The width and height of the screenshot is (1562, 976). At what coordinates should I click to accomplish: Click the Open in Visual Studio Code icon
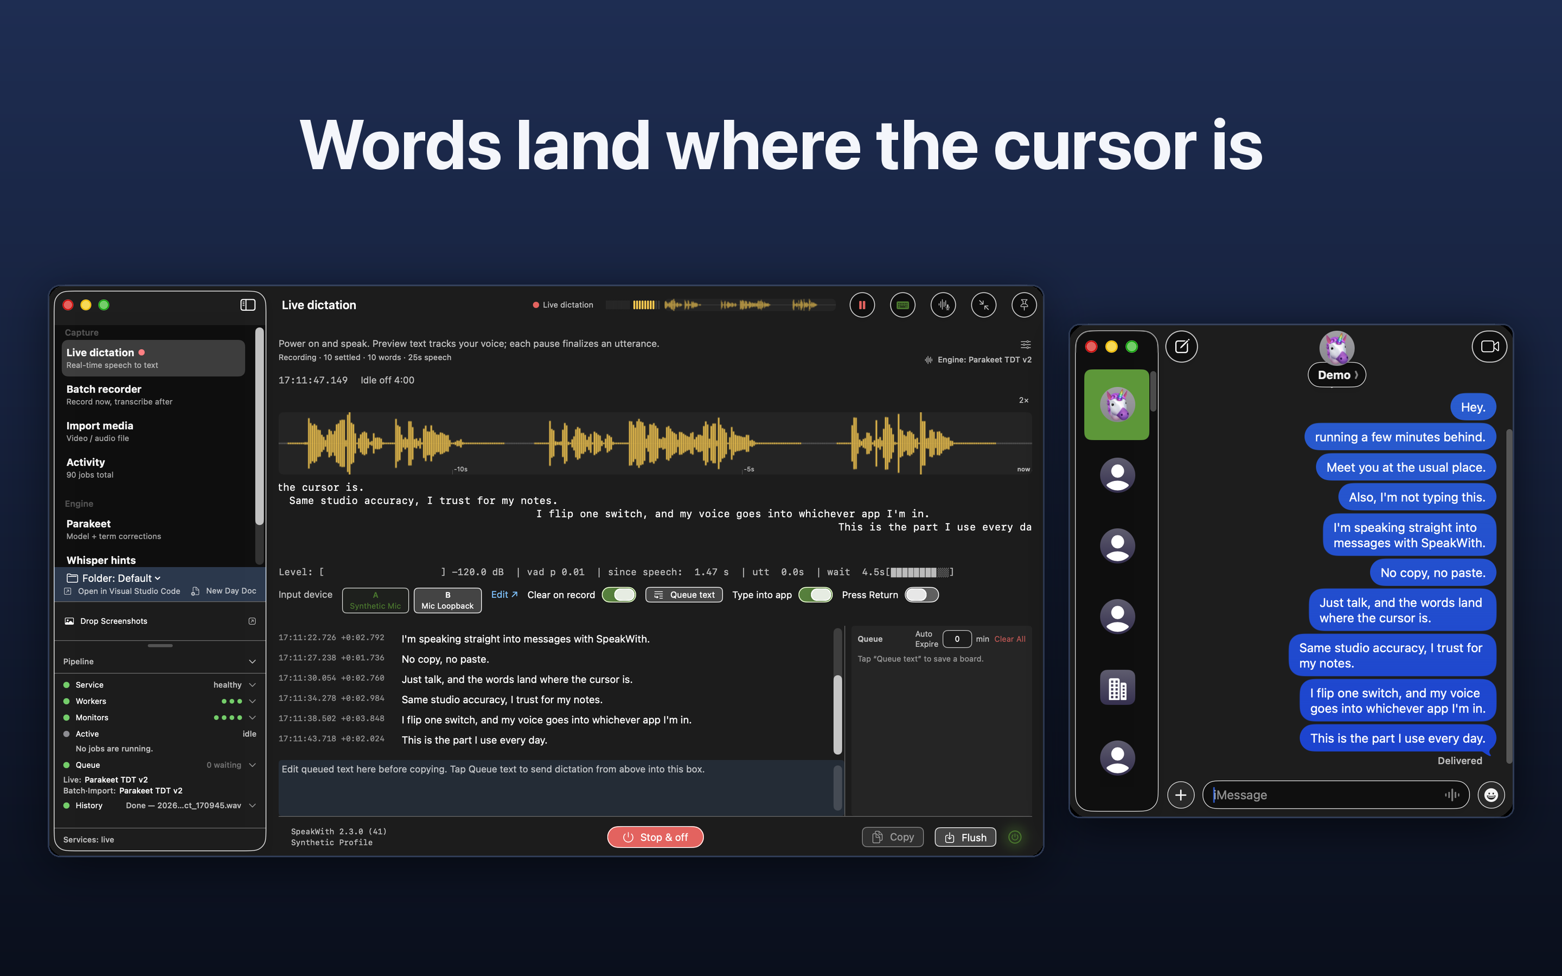tap(68, 590)
